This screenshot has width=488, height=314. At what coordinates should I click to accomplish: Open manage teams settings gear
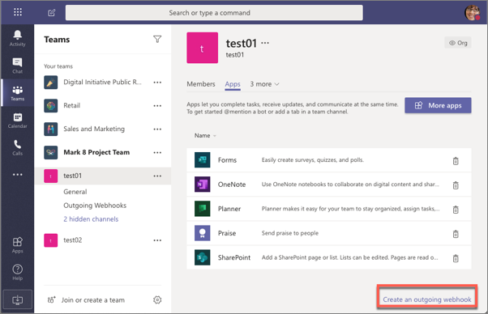(157, 299)
